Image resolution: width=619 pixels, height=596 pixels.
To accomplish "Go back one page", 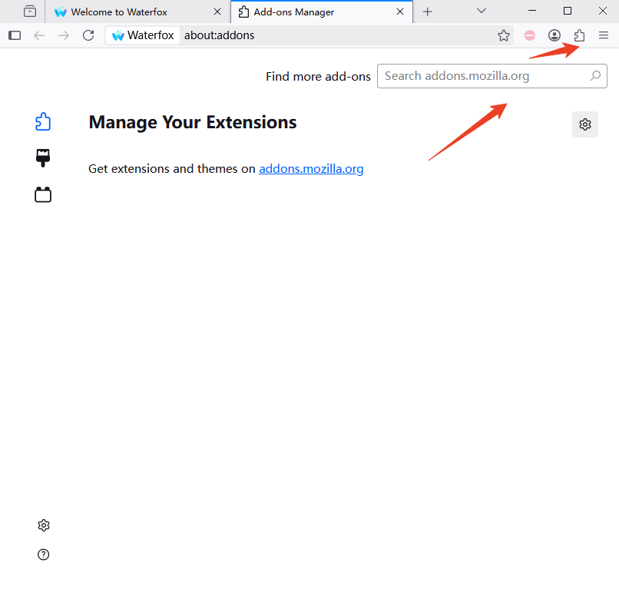I will pyautogui.click(x=39, y=35).
